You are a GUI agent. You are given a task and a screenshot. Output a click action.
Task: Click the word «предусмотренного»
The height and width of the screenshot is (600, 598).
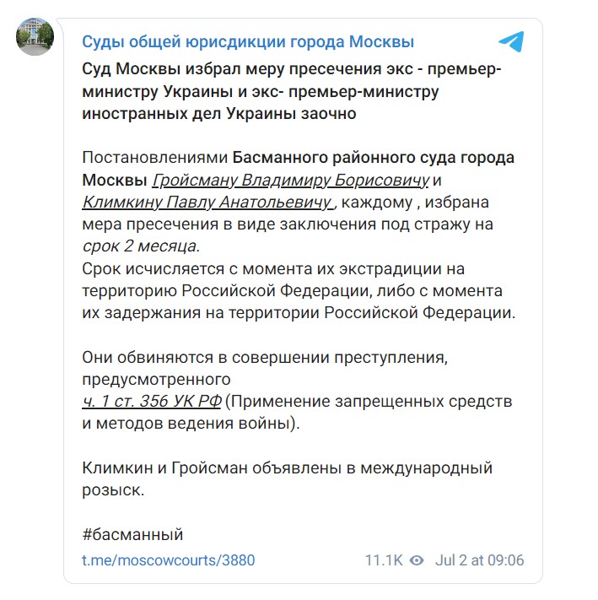(x=156, y=379)
